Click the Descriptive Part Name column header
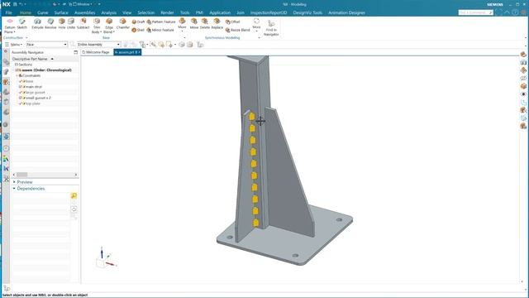529x298 pixels. click(x=30, y=59)
